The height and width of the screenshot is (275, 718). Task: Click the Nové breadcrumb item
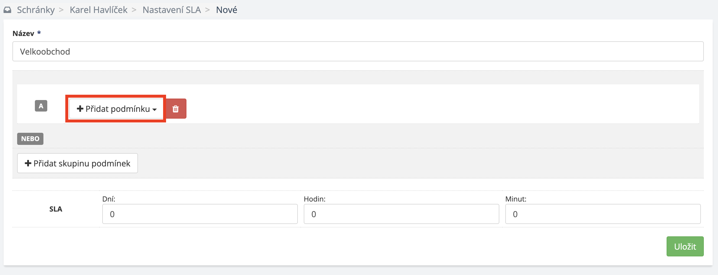click(x=227, y=10)
